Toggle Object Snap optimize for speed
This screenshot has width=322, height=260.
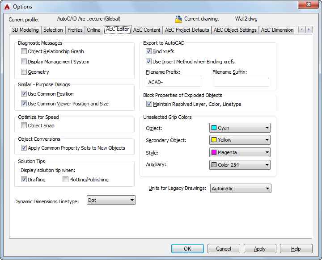(x=24, y=126)
